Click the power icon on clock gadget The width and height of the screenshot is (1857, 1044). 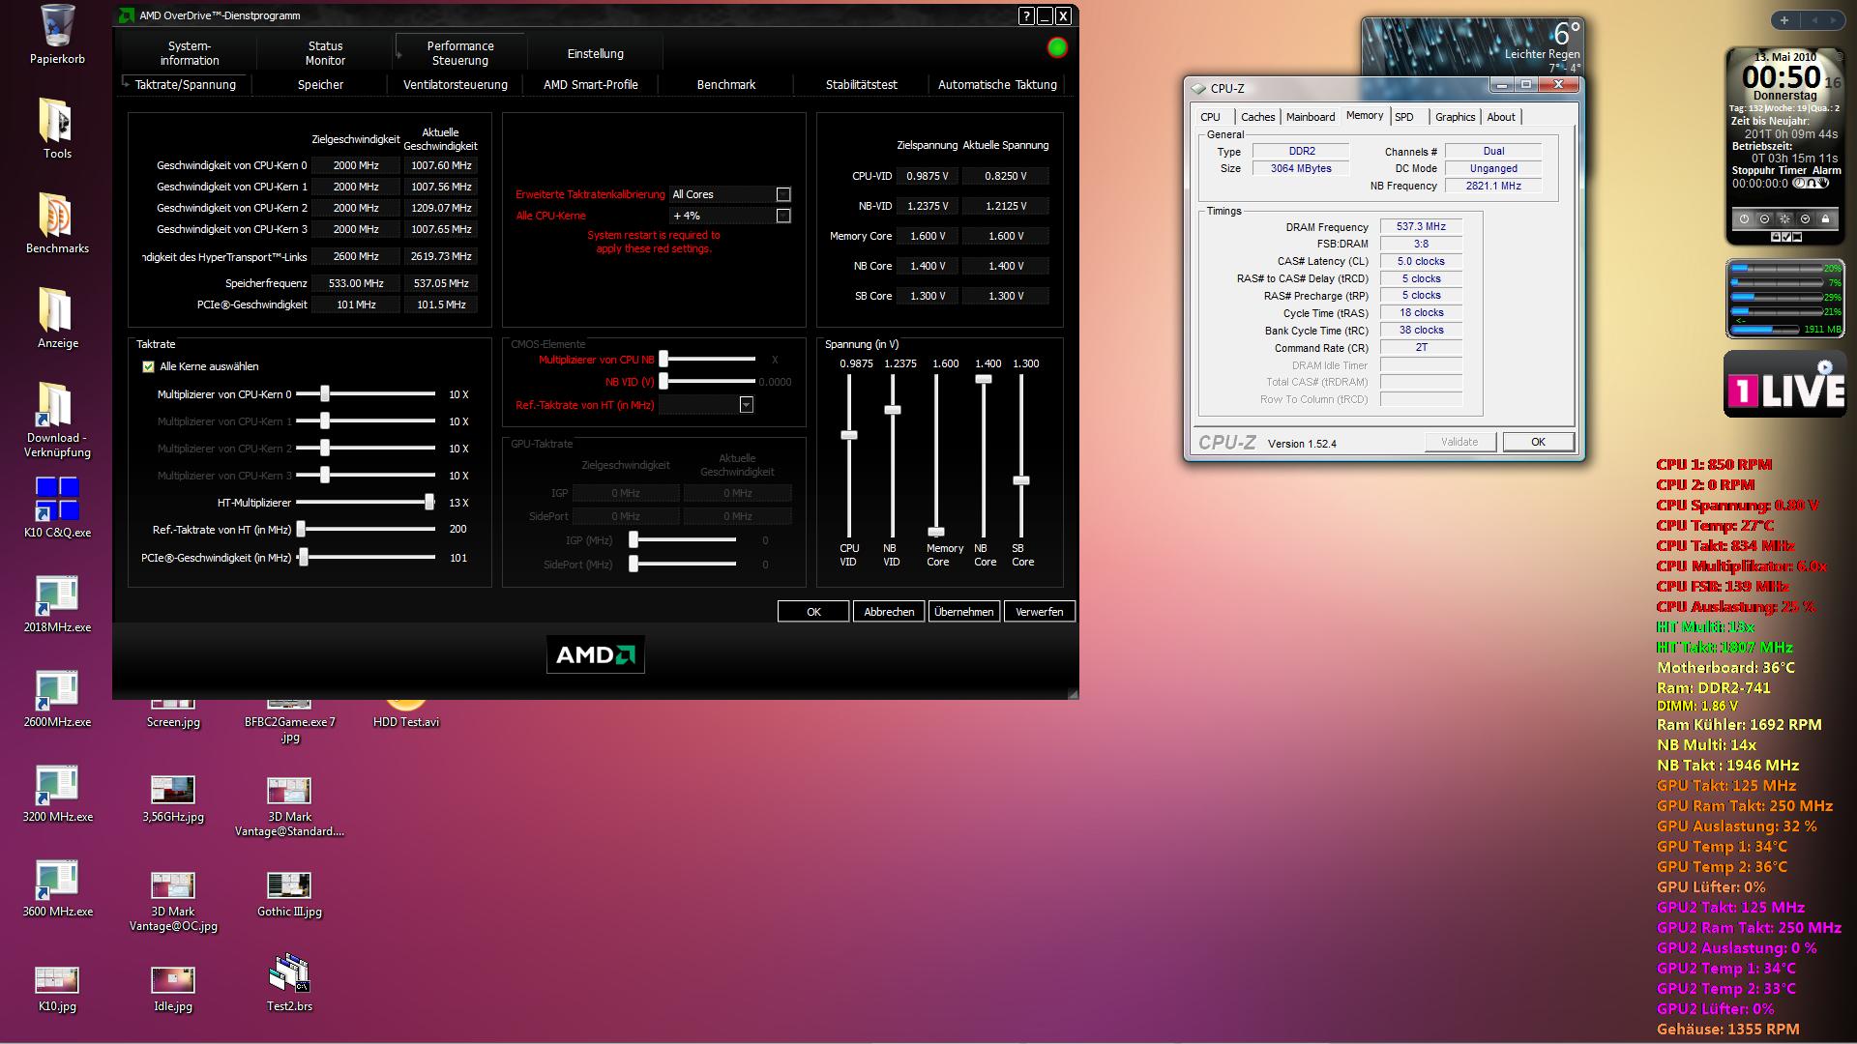[x=1744, y=219]
